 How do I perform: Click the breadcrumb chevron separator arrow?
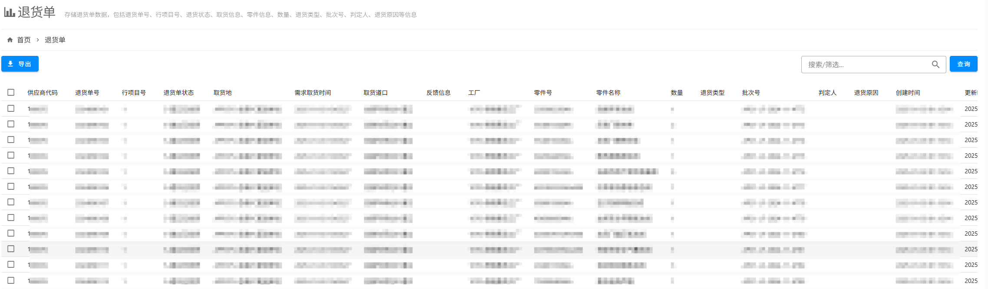[x=38, y=40]
